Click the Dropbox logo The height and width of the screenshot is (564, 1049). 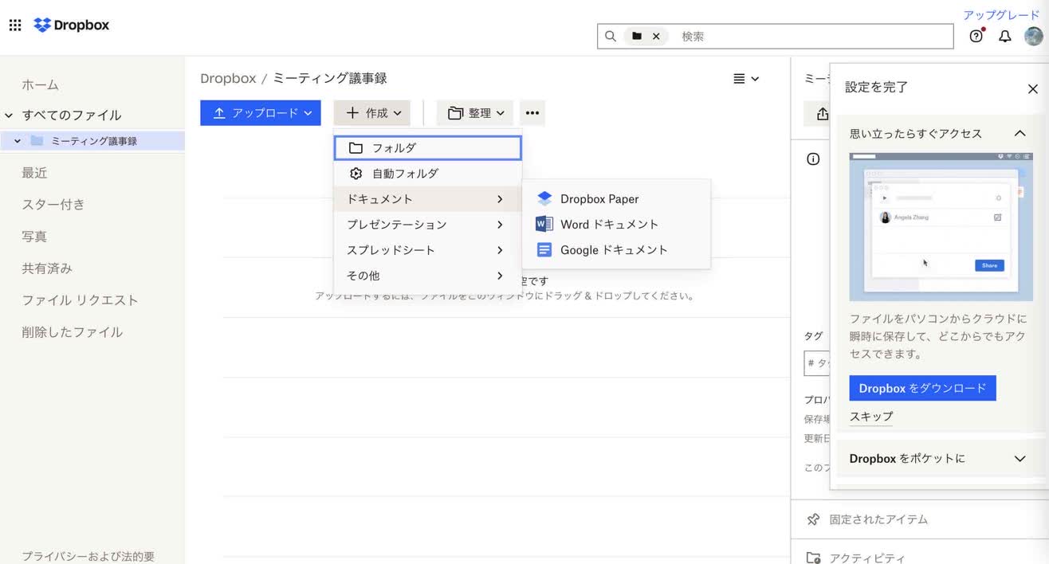click(x=72, y=25)
